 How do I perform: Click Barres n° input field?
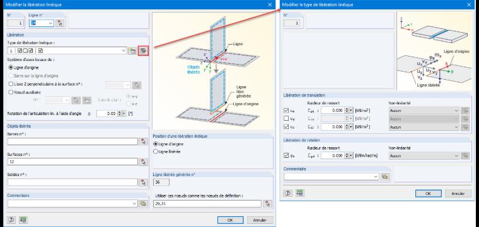click(x=72, y=141)
